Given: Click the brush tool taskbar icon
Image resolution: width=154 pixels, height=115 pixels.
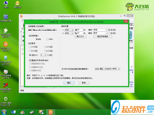Looking at the screenshot, I should click(23, 112).
